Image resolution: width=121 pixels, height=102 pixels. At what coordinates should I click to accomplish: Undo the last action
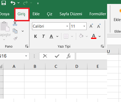click(x=13, y=3)
